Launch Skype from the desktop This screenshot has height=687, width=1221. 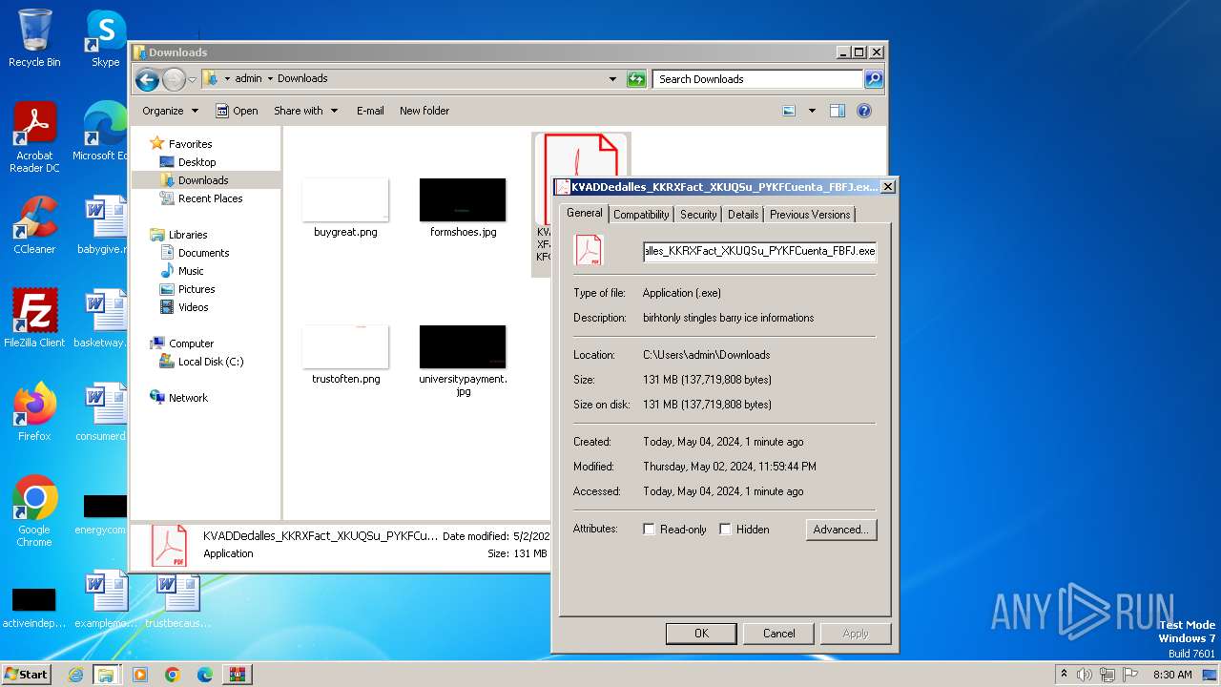coord(105,38)
